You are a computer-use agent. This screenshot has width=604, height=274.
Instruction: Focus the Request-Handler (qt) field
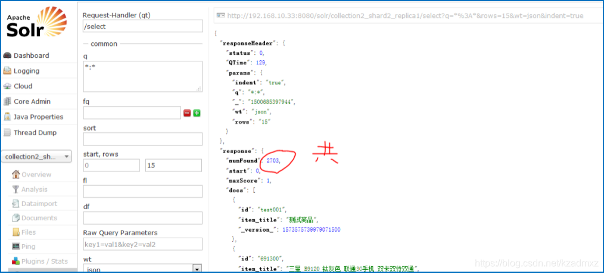click(142, 26)
